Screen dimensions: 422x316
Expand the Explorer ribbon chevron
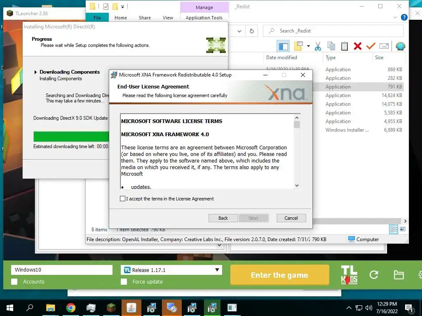395,17
